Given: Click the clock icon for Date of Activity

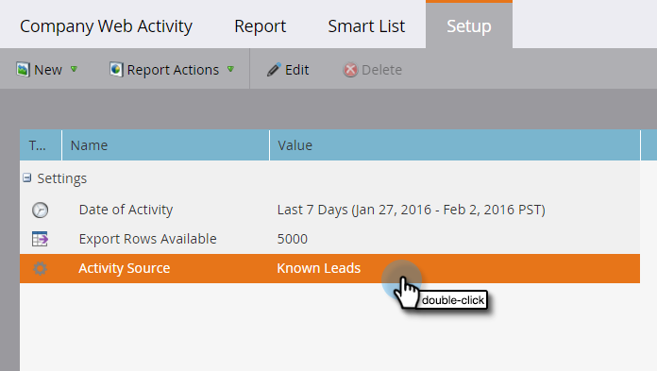Looking at the screenshot, I should click(41, 210).
